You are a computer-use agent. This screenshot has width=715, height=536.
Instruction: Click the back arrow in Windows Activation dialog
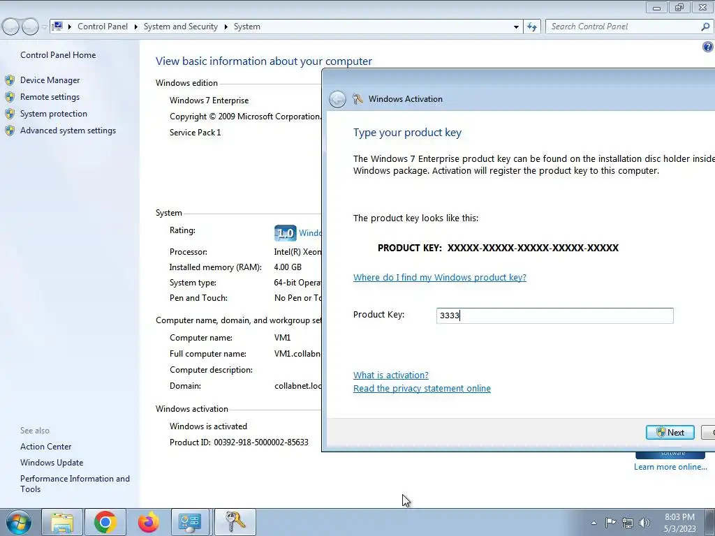pyautogui.click(x=337, y=99)
